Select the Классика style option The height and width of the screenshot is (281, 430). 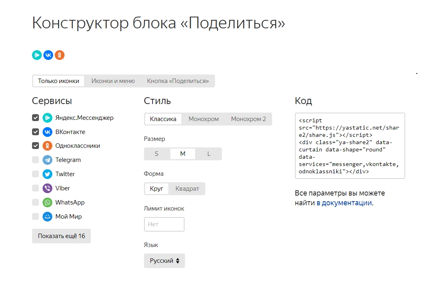(163, 119)
